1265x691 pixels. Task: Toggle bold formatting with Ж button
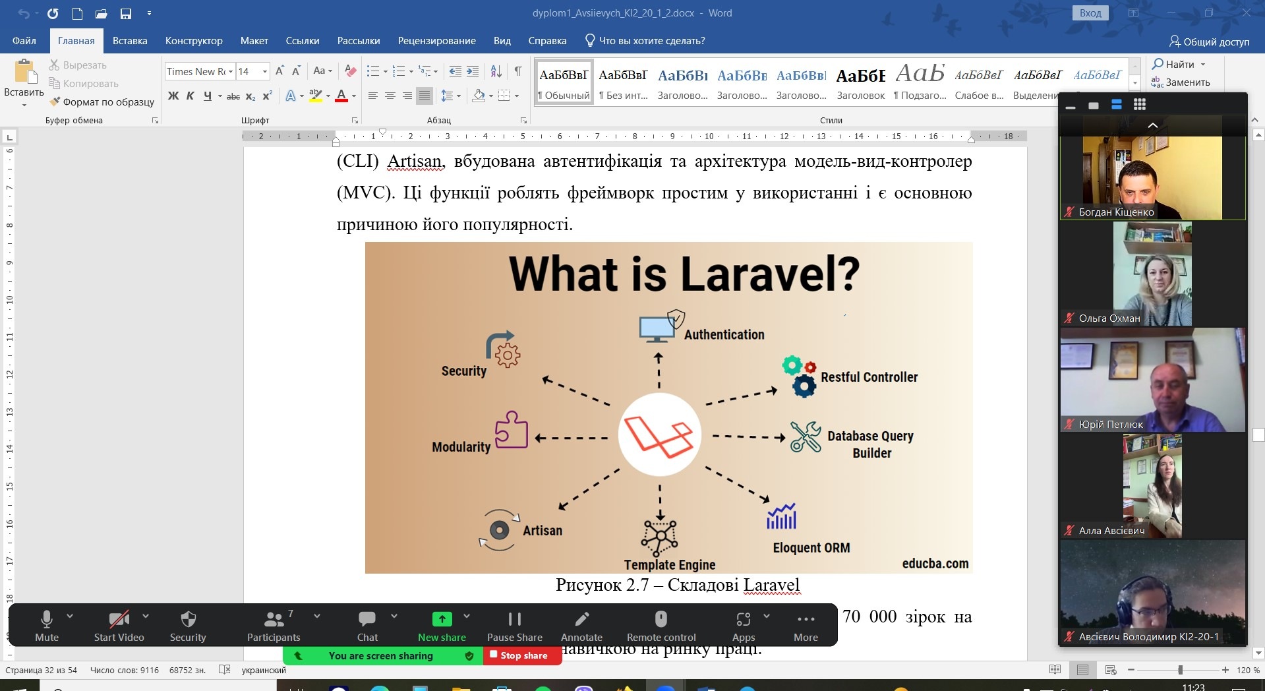pyautogui.click(x=173, y=96)
